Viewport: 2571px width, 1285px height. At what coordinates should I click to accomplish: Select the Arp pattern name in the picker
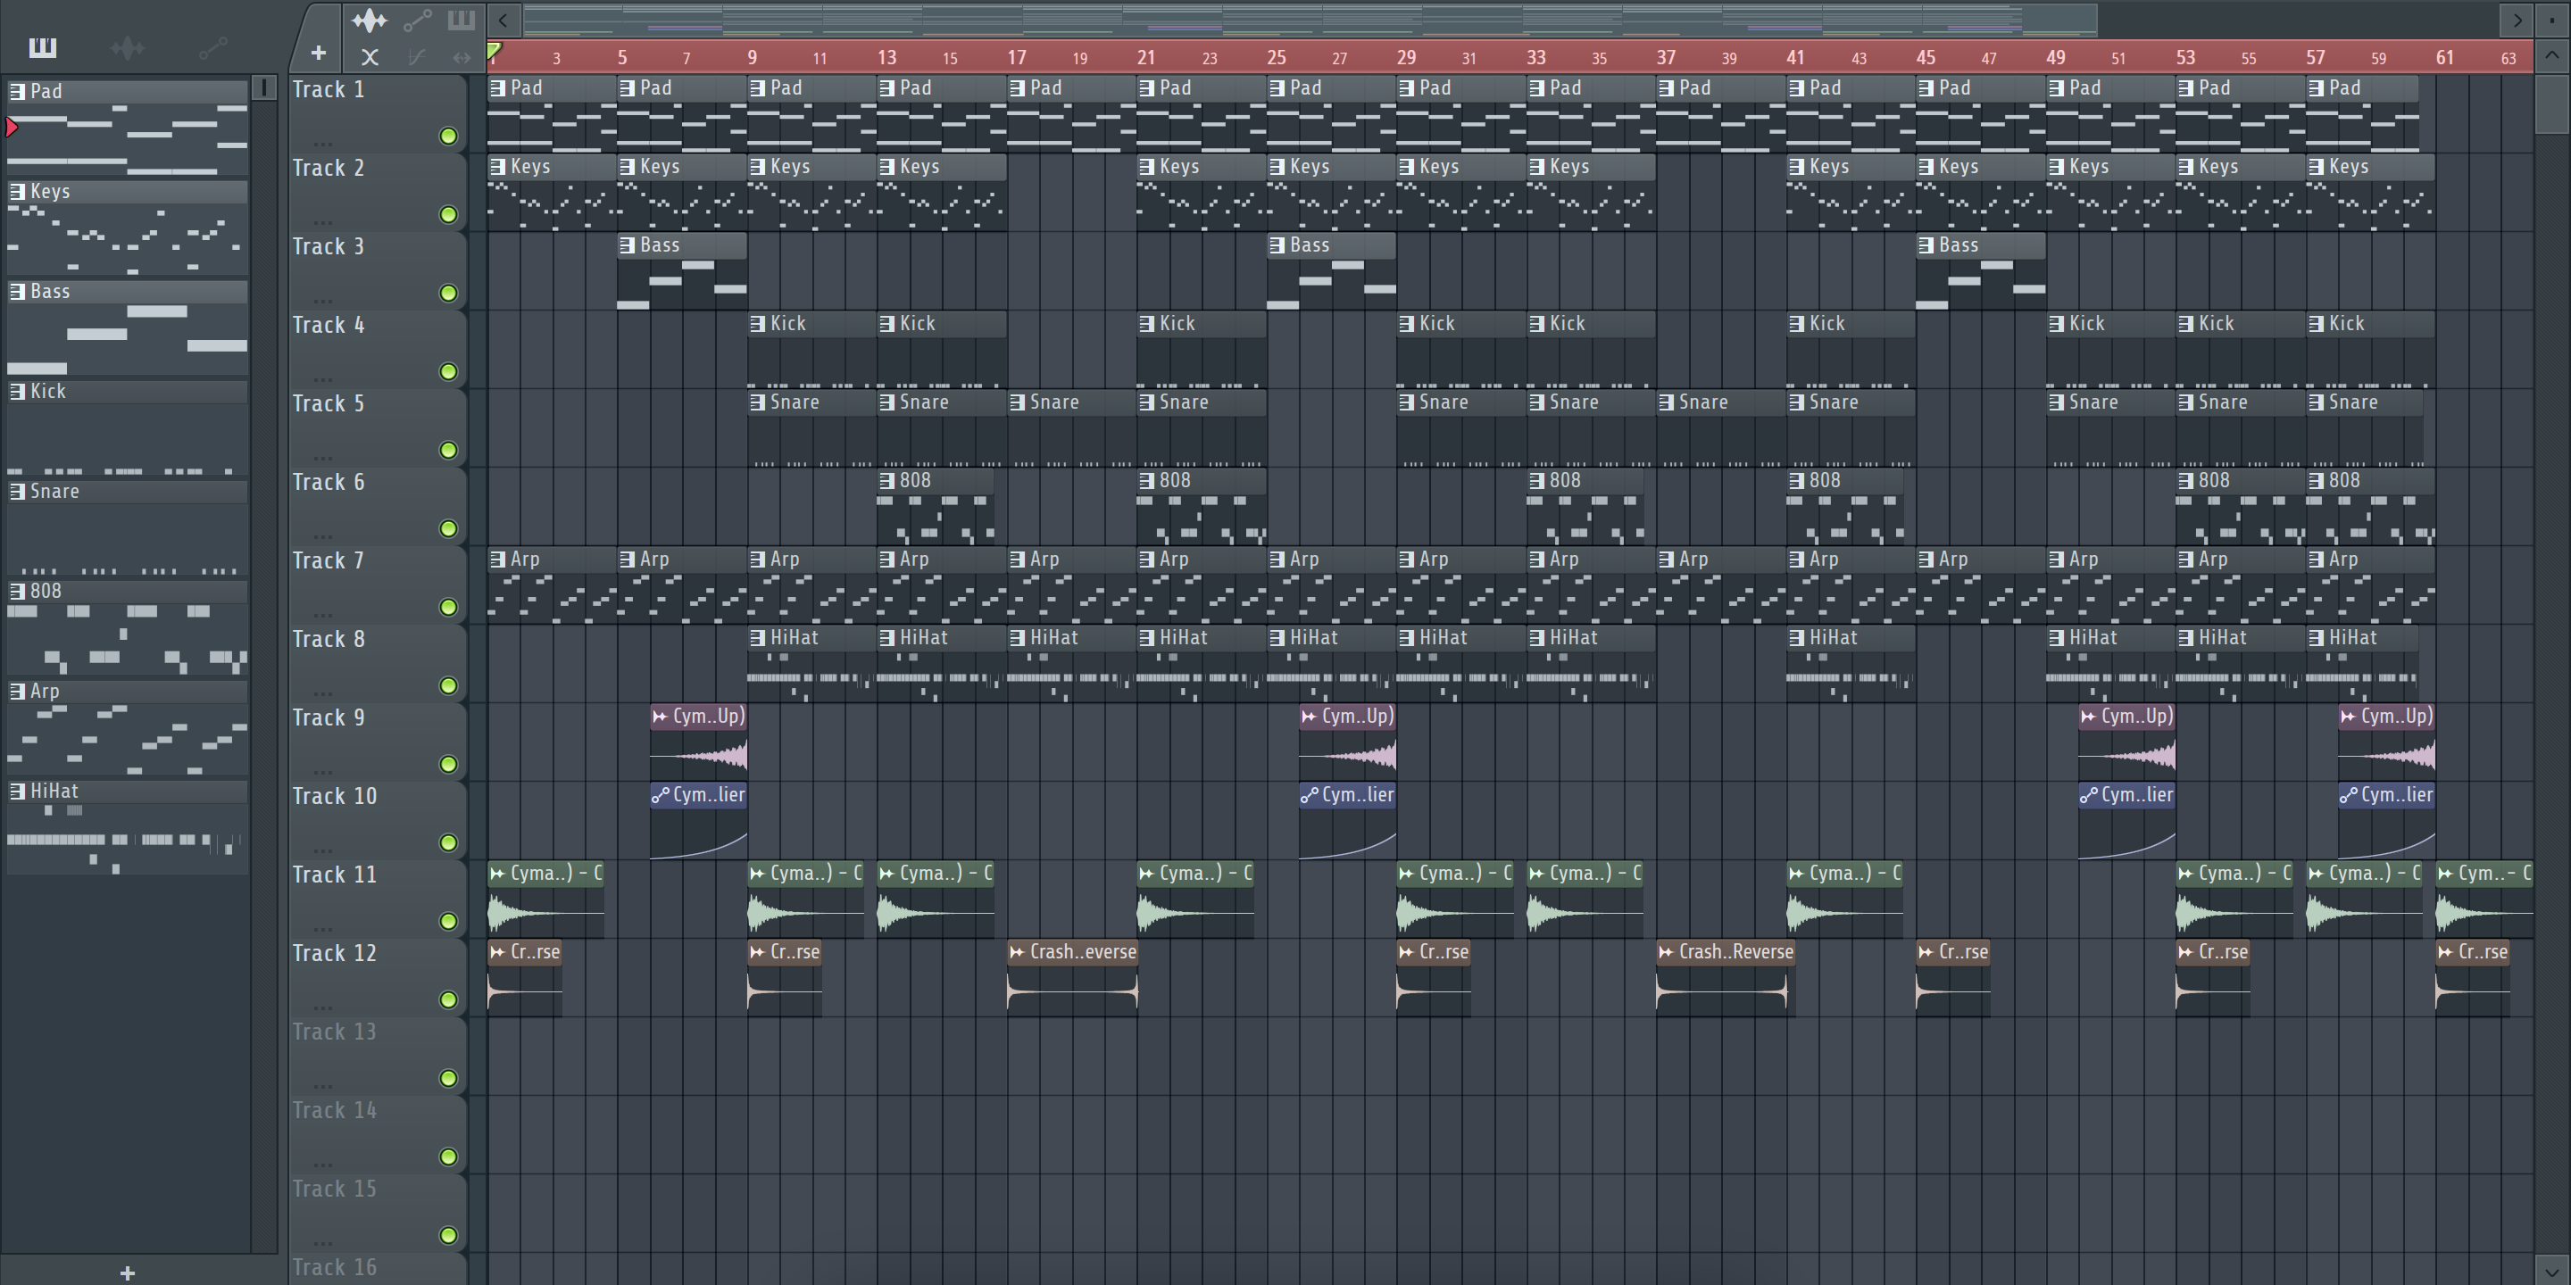click(45, 691)
